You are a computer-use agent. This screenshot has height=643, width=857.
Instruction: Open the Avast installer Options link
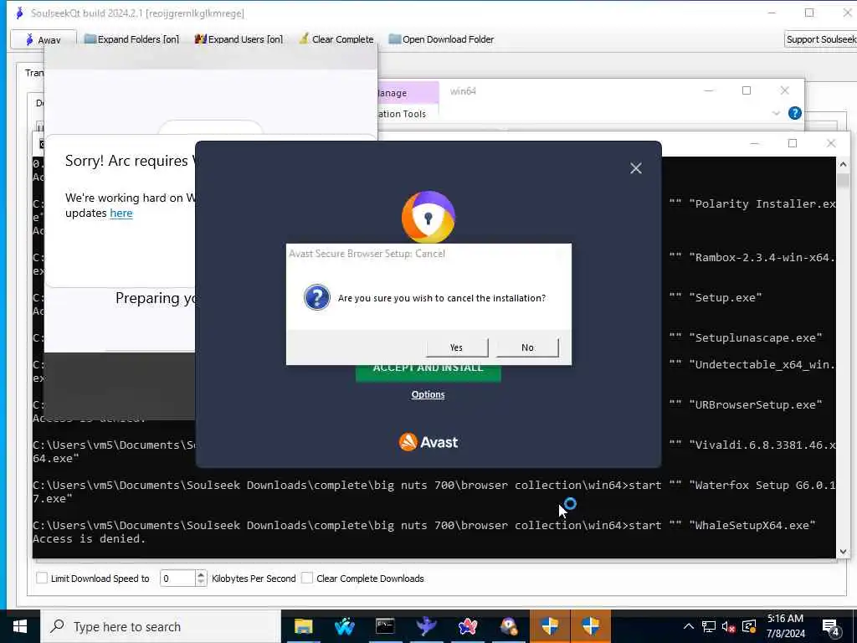tap(428, 394)
